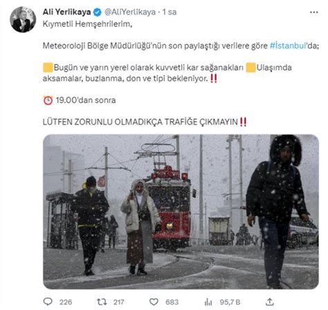Open the reply icon with 226 comments

pos(48,302)
